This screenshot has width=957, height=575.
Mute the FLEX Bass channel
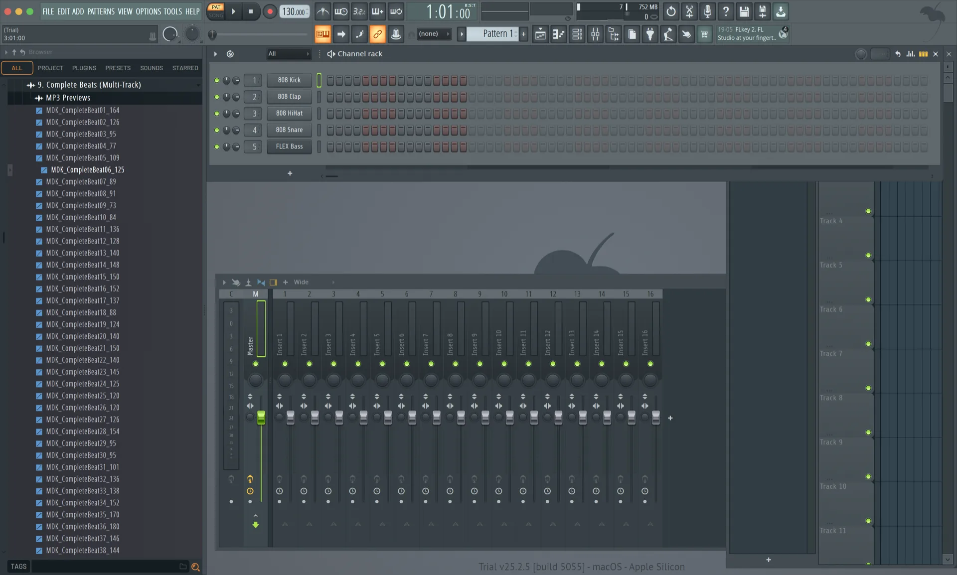(217, 146)
